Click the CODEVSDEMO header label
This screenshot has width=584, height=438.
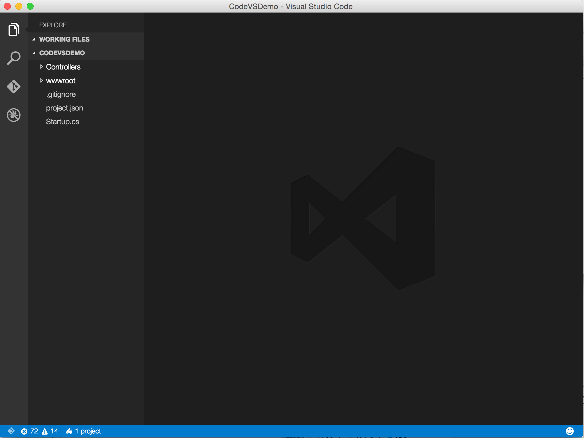coord(62,53)
